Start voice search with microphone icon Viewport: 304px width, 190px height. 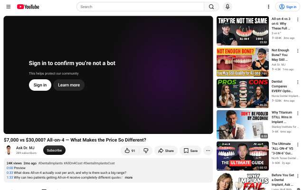pos(228,7)
